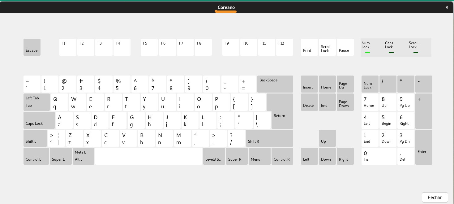Click the G key
Screen dimensions: 454x204
136,120
